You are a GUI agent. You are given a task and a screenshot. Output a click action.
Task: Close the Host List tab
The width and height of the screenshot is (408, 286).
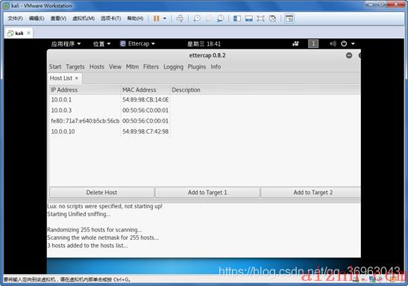click(77, 78)
